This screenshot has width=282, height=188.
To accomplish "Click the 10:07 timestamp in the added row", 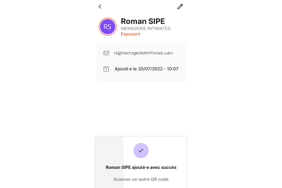I will click(172, 69).
